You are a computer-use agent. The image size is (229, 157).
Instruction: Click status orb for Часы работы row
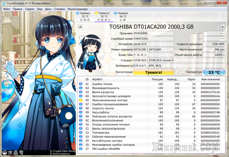[81, 113]
